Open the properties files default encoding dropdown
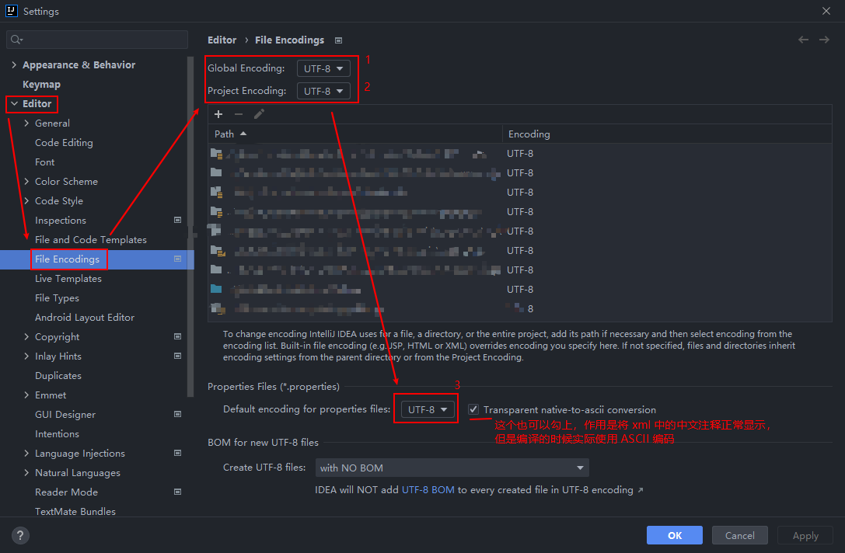 [x=428, y=410]
